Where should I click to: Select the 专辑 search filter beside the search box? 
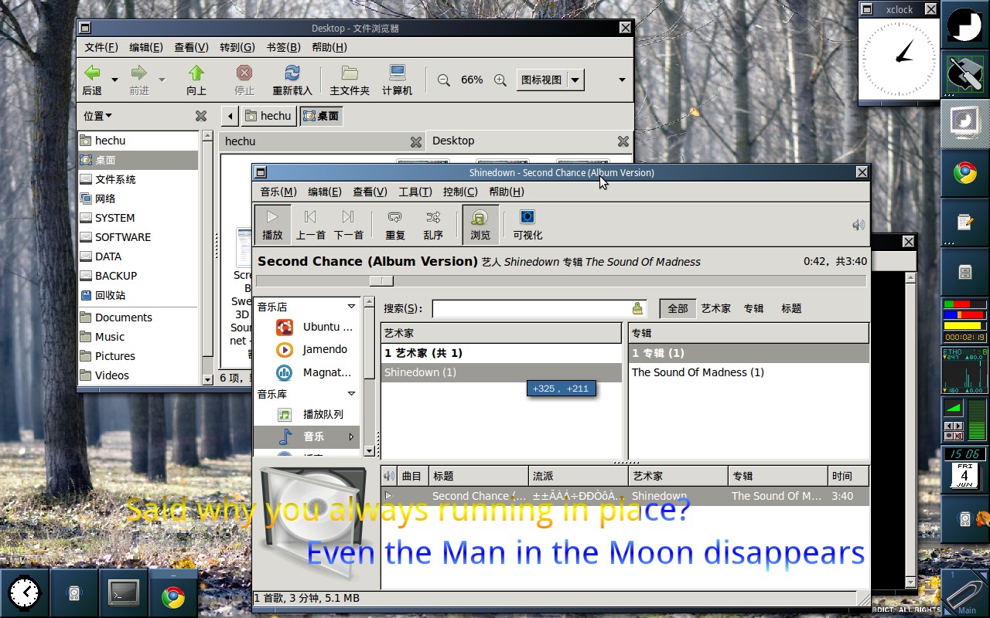click(753, 308)
